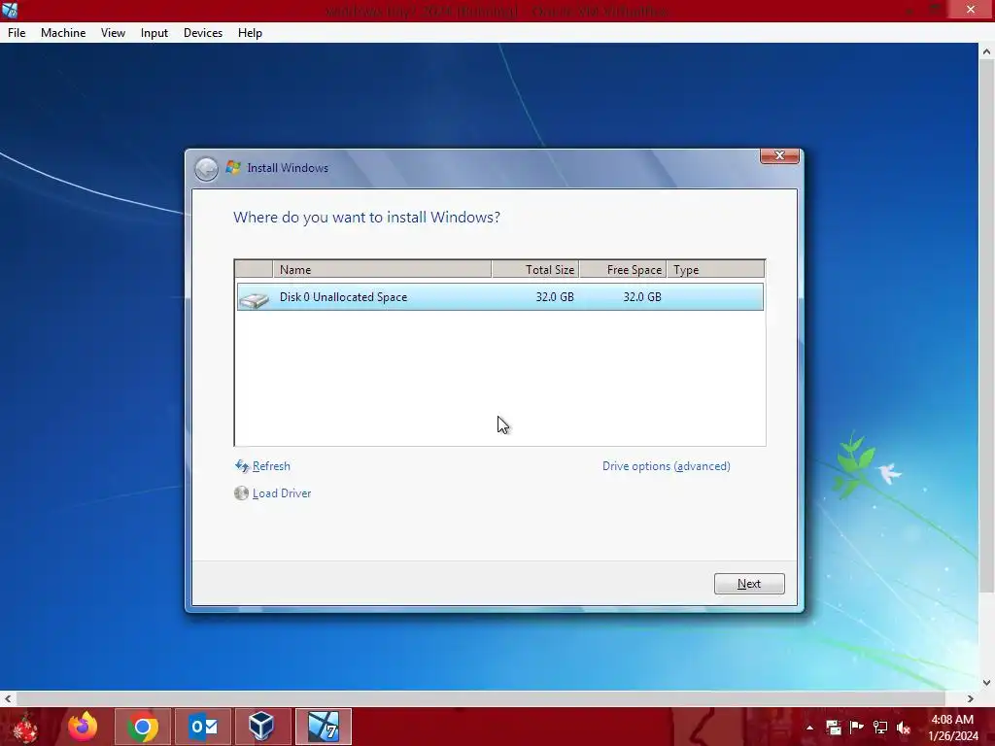Click the tray icon left of the flag
The image size is (995, 746).
(833, 728)
